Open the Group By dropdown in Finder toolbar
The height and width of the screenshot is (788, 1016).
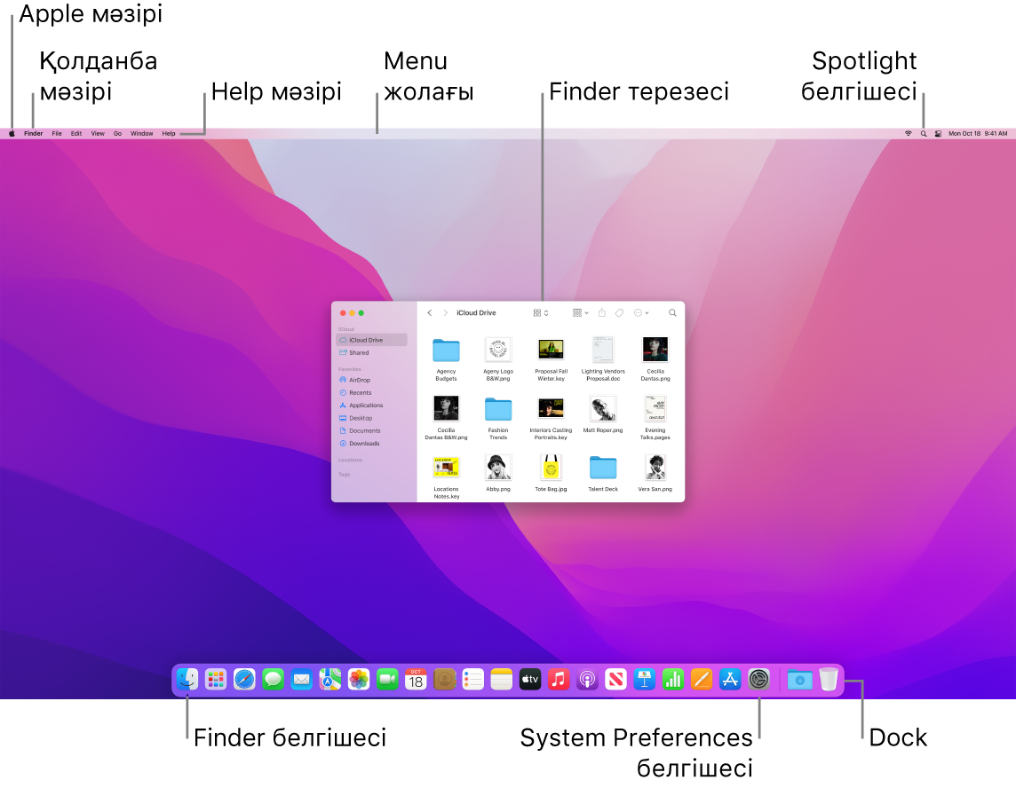pos(580,312)
